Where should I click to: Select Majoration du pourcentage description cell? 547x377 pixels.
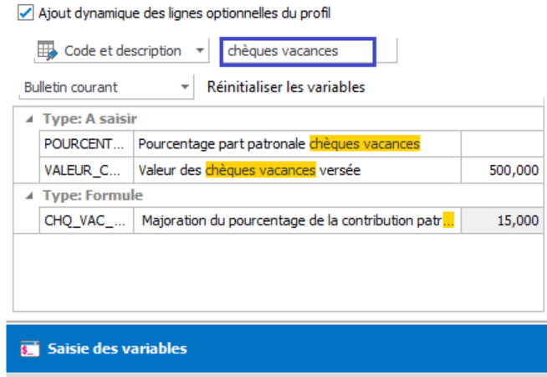tap(297, 220)
